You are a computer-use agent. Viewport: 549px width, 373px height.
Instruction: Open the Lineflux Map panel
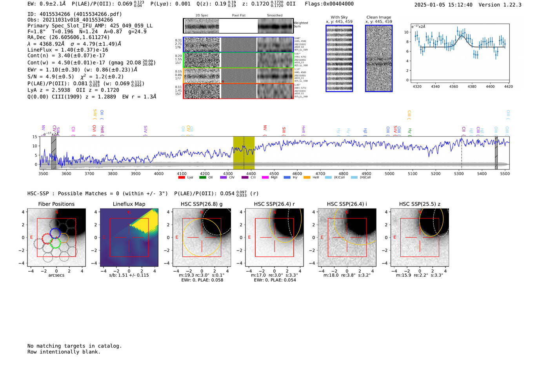[129, 238]
